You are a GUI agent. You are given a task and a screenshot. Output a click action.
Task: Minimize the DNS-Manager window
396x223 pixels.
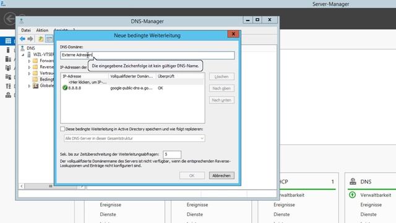pos(247,20)
